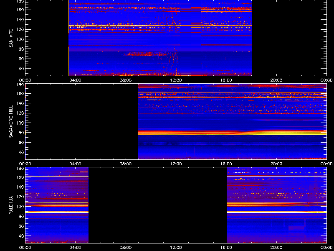Click 08:00 under the Sagamore Hill plot

coord(126,164)
